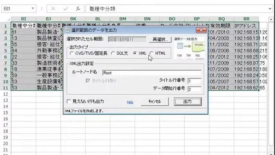Close the 選択範囲のデータを出力 dialog

[x=201, y=30]
